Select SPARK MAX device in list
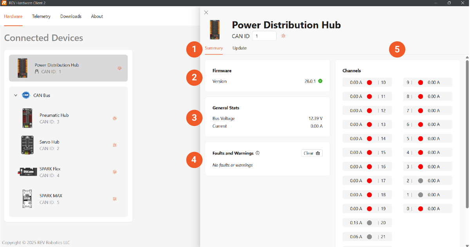The width and height of the screenshot is (470, 247). pos(51,199)
